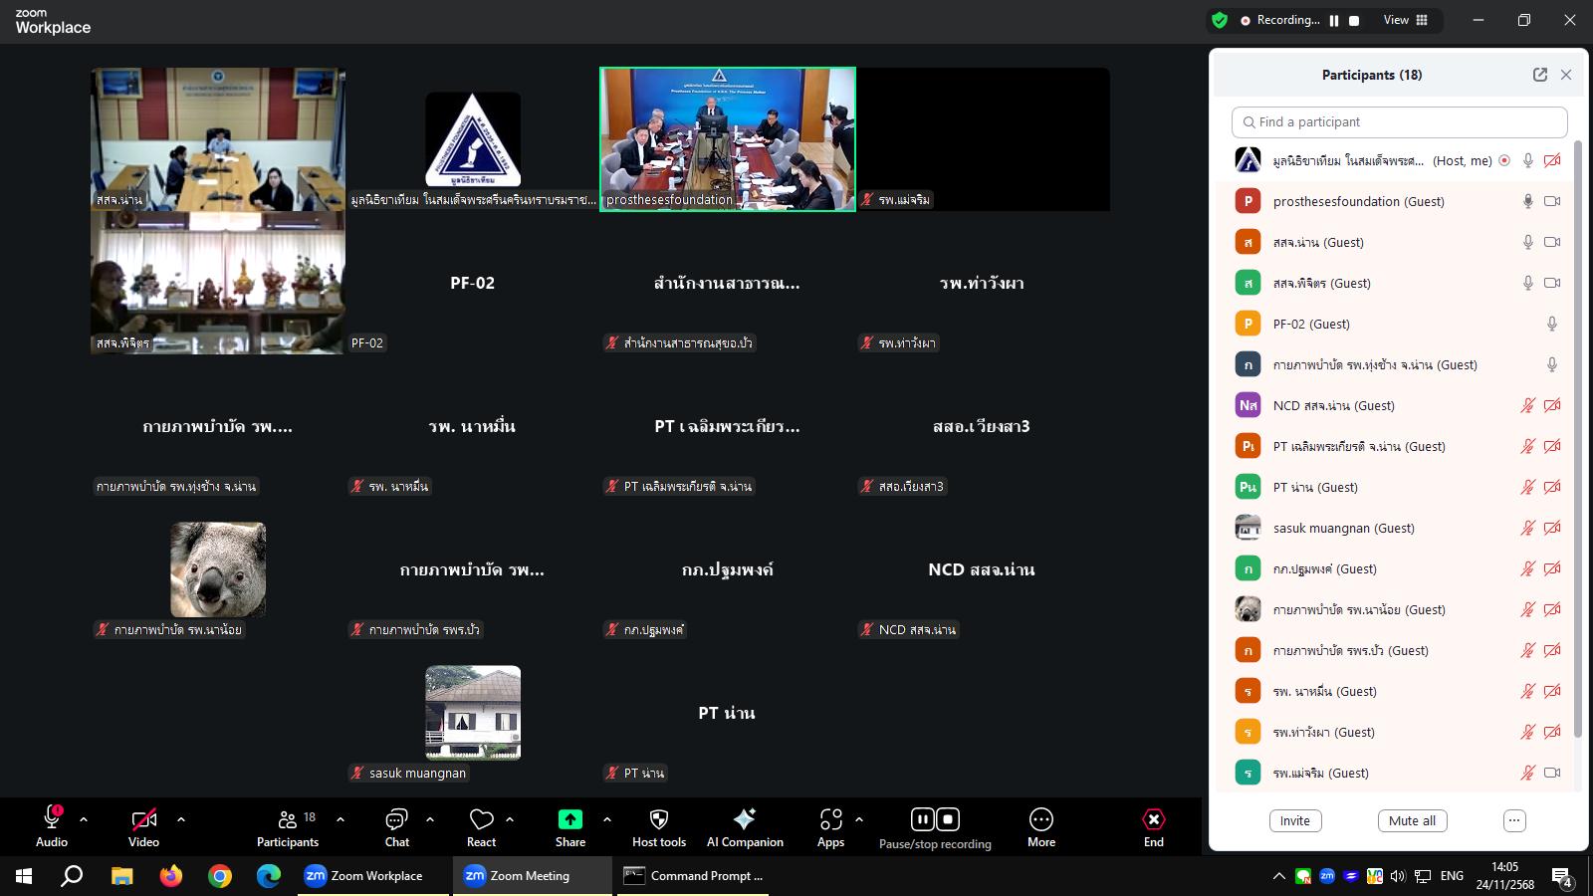Click the sasuk muangnan house avatar tile
Viewport: 1593px width, 896px height.
(473, 713)
